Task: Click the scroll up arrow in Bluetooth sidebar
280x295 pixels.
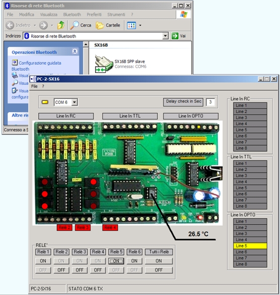Action: click(86, 44)
